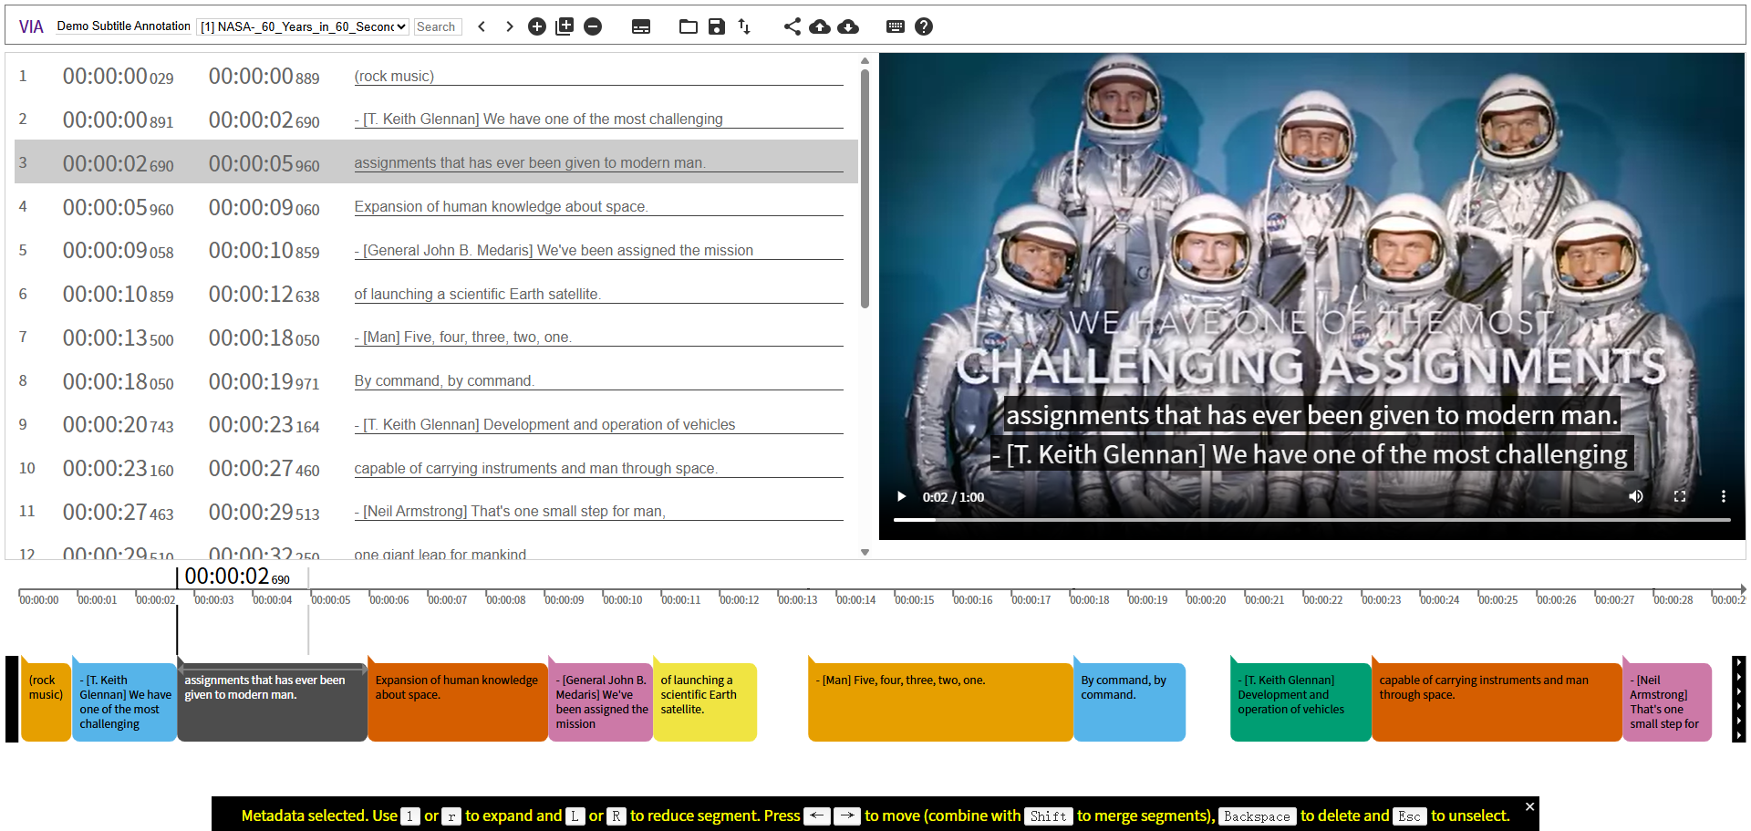Select 'capable of carrying instruments' timeline segment
1751x831 pixels.
[1497, 701]
